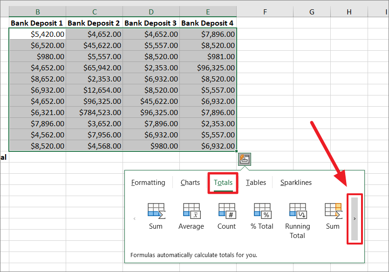The image size is (389, 272).
Task: Select column F header
Action: (265, 12)
